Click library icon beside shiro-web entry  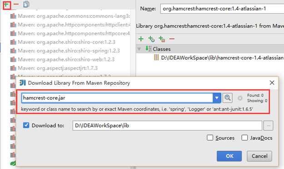(x=13, y=59)
